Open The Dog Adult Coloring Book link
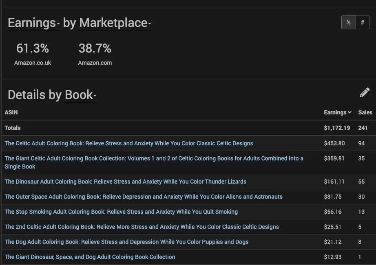Viewport: 376px width, 265px height. click(126, 242)
